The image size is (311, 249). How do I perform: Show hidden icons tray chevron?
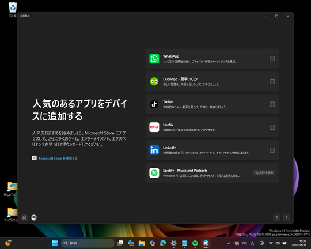[x=229, y=243]
